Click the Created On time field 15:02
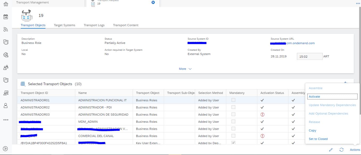The height and width of the screenshot is (155, 361). tap(309, 56)
